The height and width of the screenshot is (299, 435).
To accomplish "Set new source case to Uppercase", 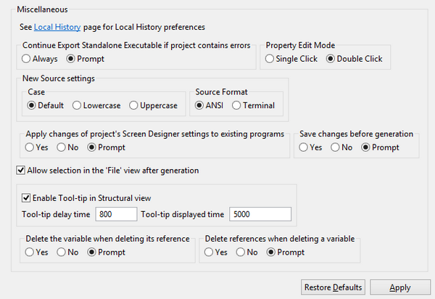I will click(x=134, y=105).
